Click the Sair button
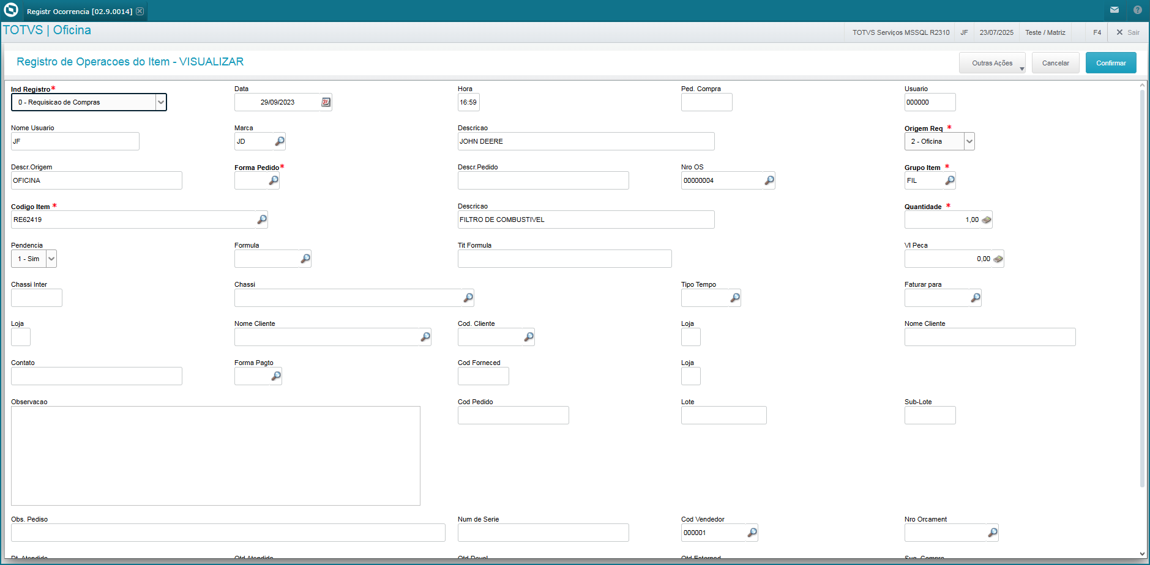Image resolution: width=1150 pixels, height=565 pixels. [1128, 32]
